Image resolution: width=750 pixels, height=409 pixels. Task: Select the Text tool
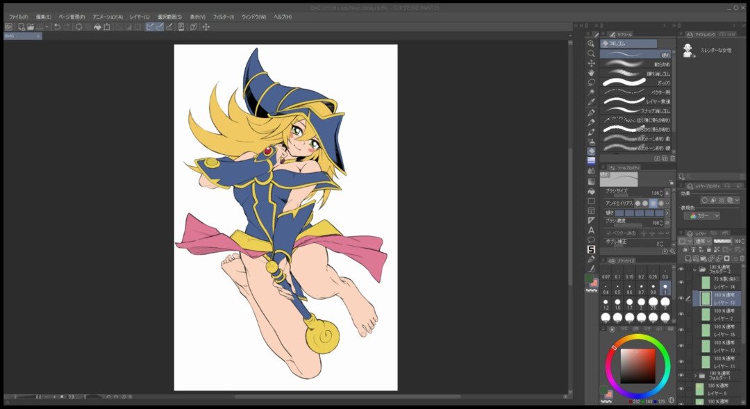coord(591,230)
